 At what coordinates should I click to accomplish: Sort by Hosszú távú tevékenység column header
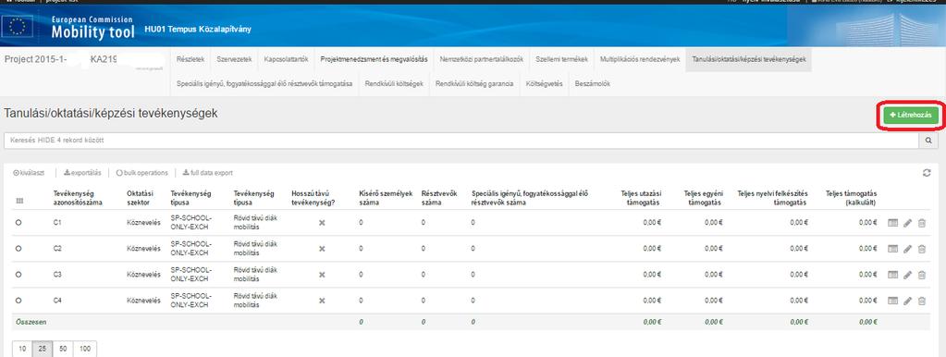point(313,198)
